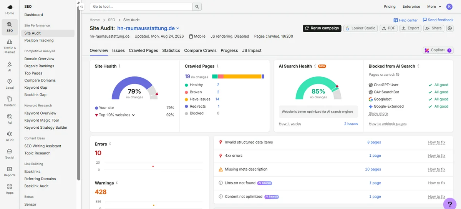Expand Show more AI bots list
The image size is (461, 209).
click(x=378, y=114)
